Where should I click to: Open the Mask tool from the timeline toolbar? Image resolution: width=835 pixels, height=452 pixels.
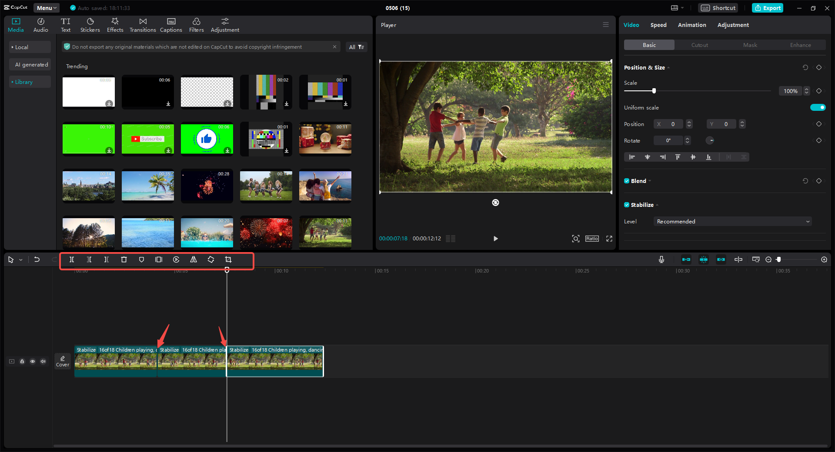[x=141, y=259]
